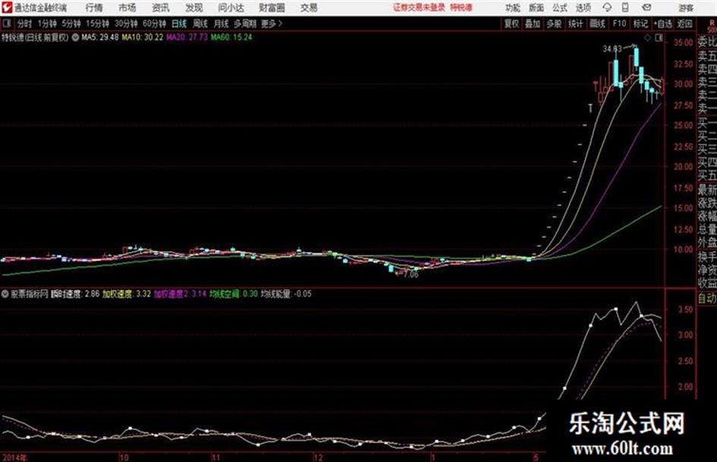717x462 pixels.
Task: Switch to the 15分钟 period
Action: click(x=97, y=24)
